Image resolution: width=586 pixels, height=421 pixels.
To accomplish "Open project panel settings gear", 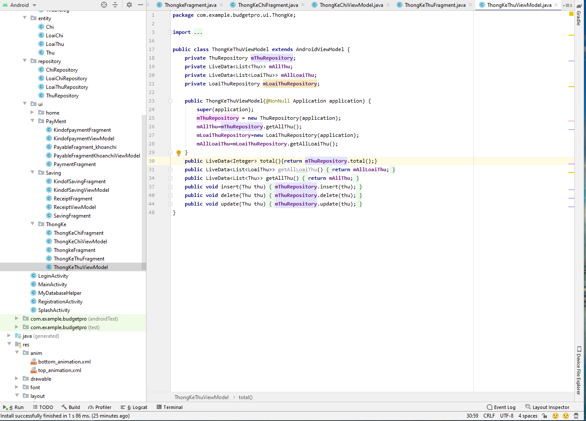I will (129, 5).
